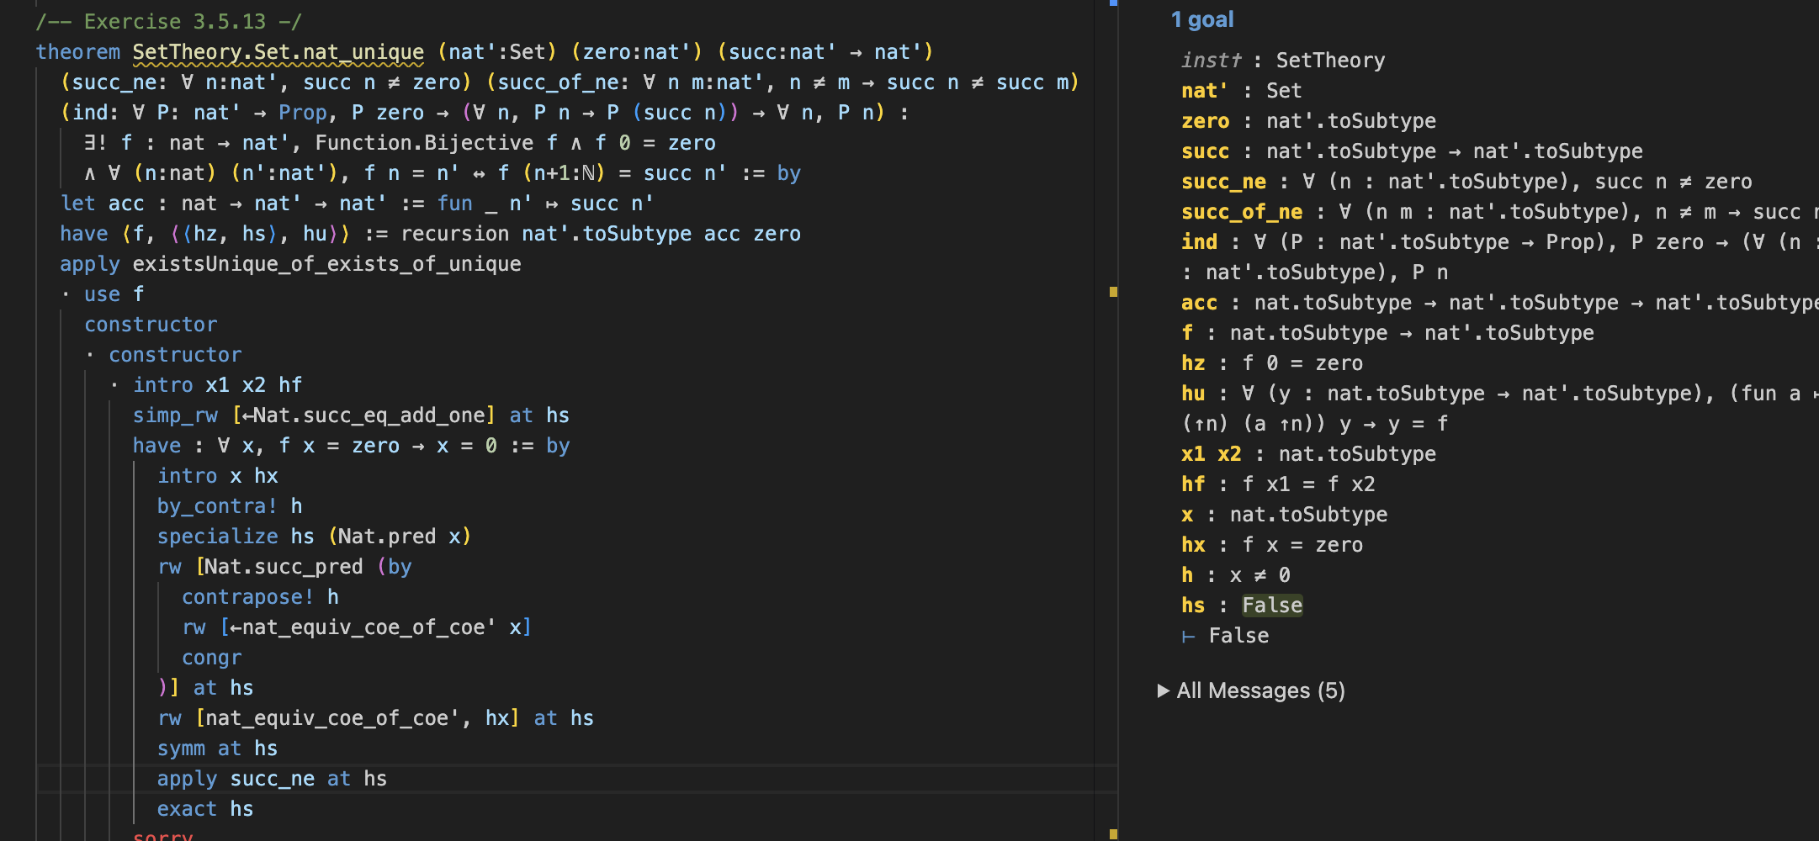
Task: Click Function.Bijective in the theorem statement
Action: pyautogui.click(x=424, y=143)
